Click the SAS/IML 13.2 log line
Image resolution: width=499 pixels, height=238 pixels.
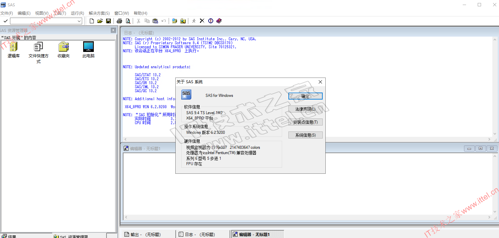[147, 87]
